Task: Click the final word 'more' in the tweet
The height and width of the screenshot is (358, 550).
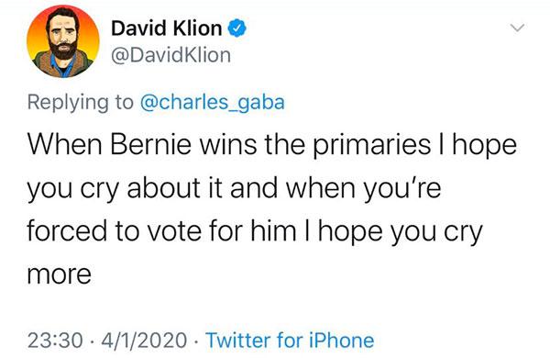Action: click(60, 274)
